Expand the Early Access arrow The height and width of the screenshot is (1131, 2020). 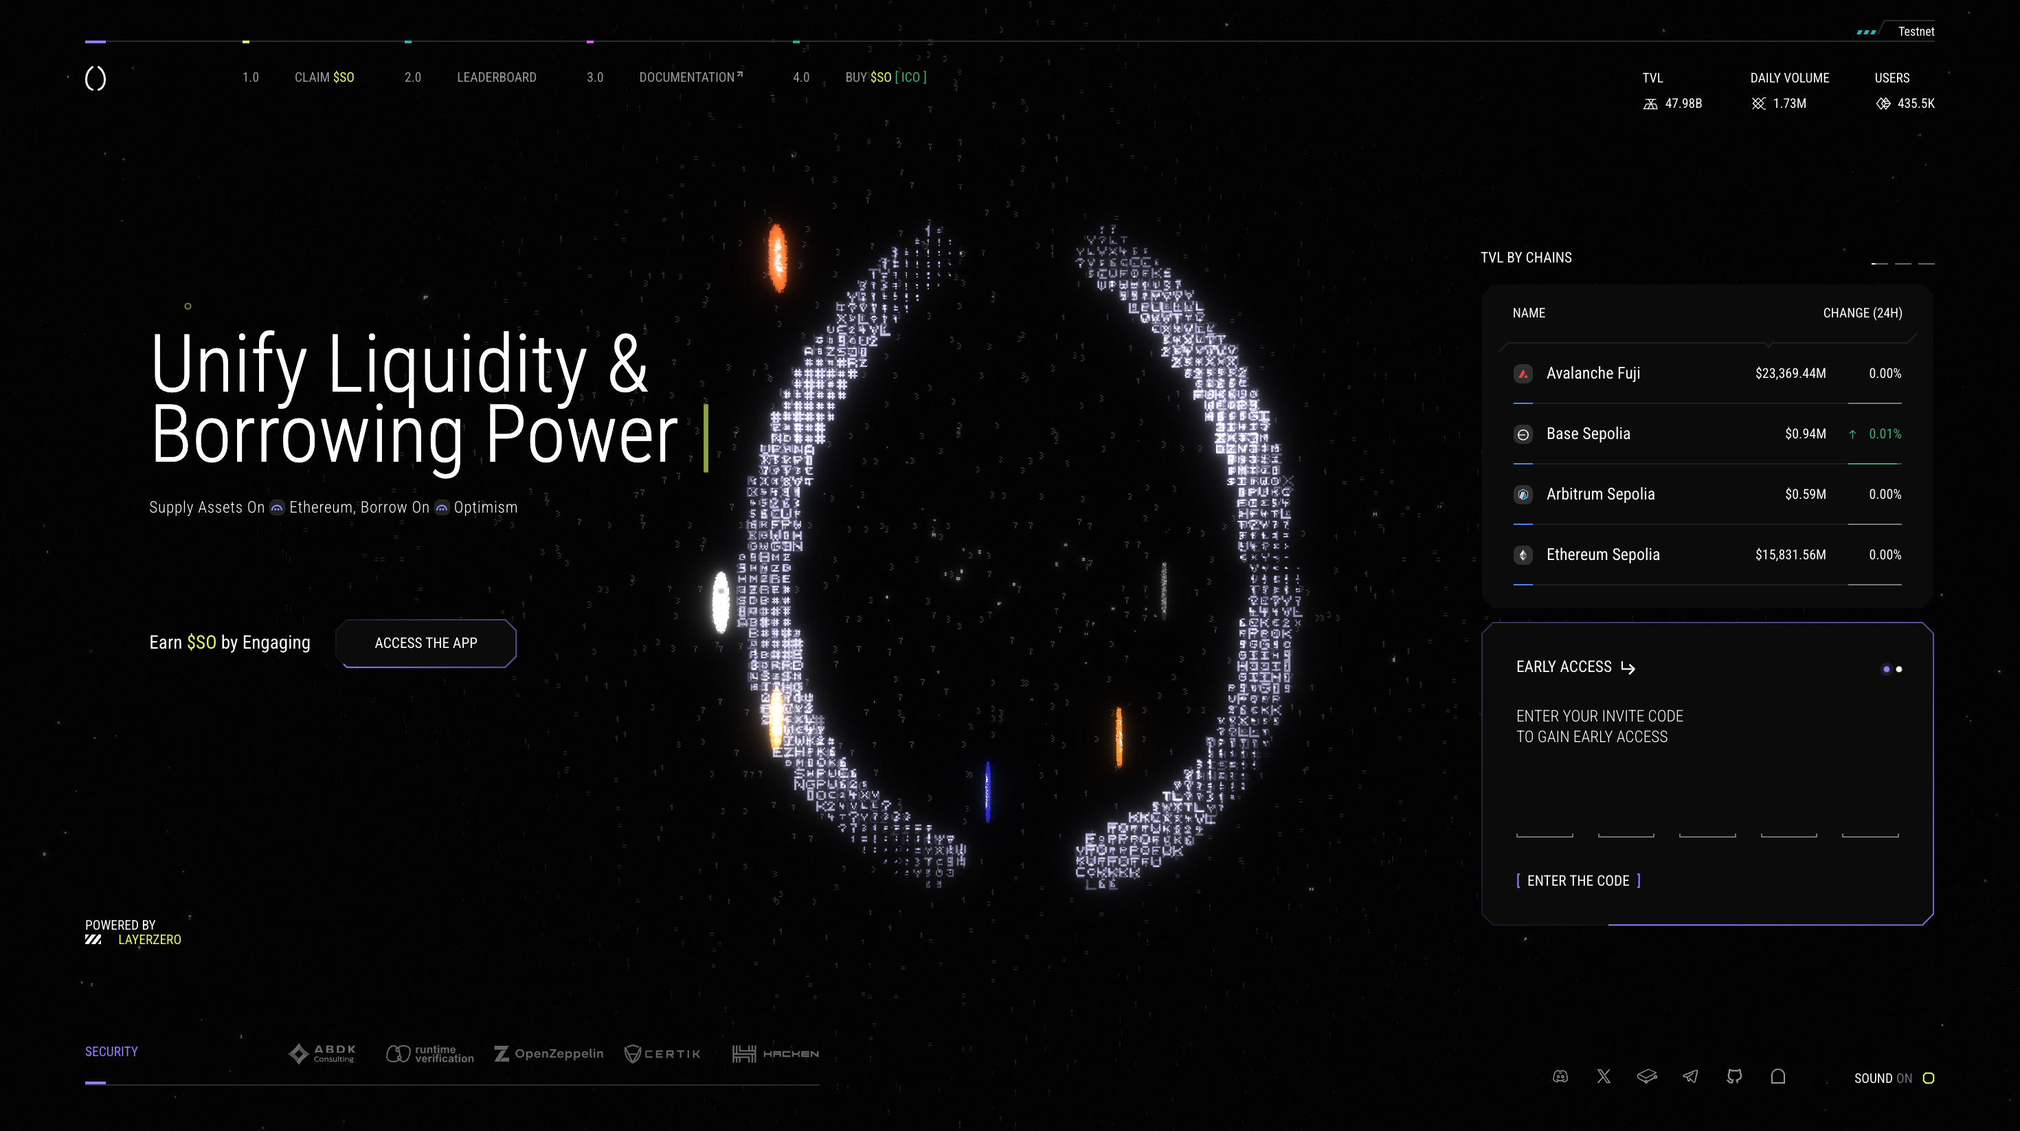1628,669
